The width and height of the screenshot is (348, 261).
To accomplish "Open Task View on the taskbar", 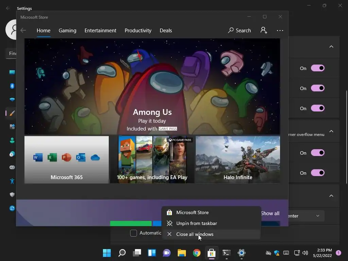I will (x=137, y=253).
